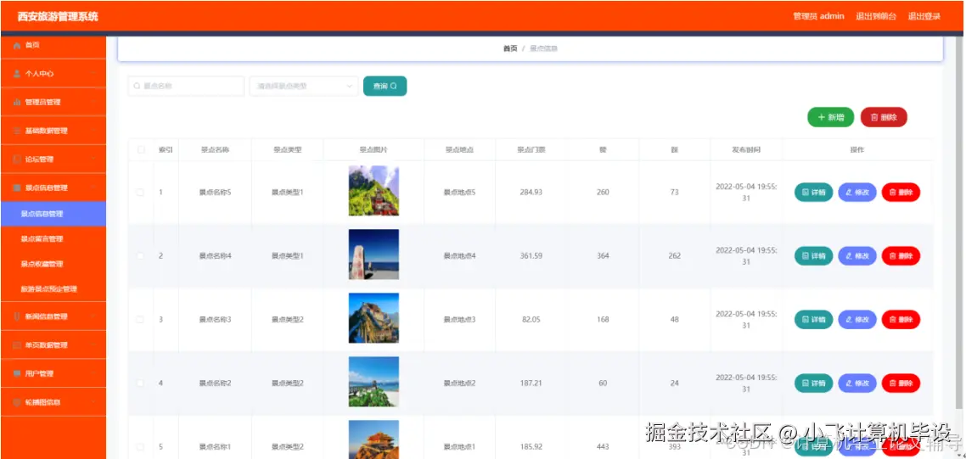
Task: Open the mountain thumbnail of 景点名称5
Action: point(373,190)
